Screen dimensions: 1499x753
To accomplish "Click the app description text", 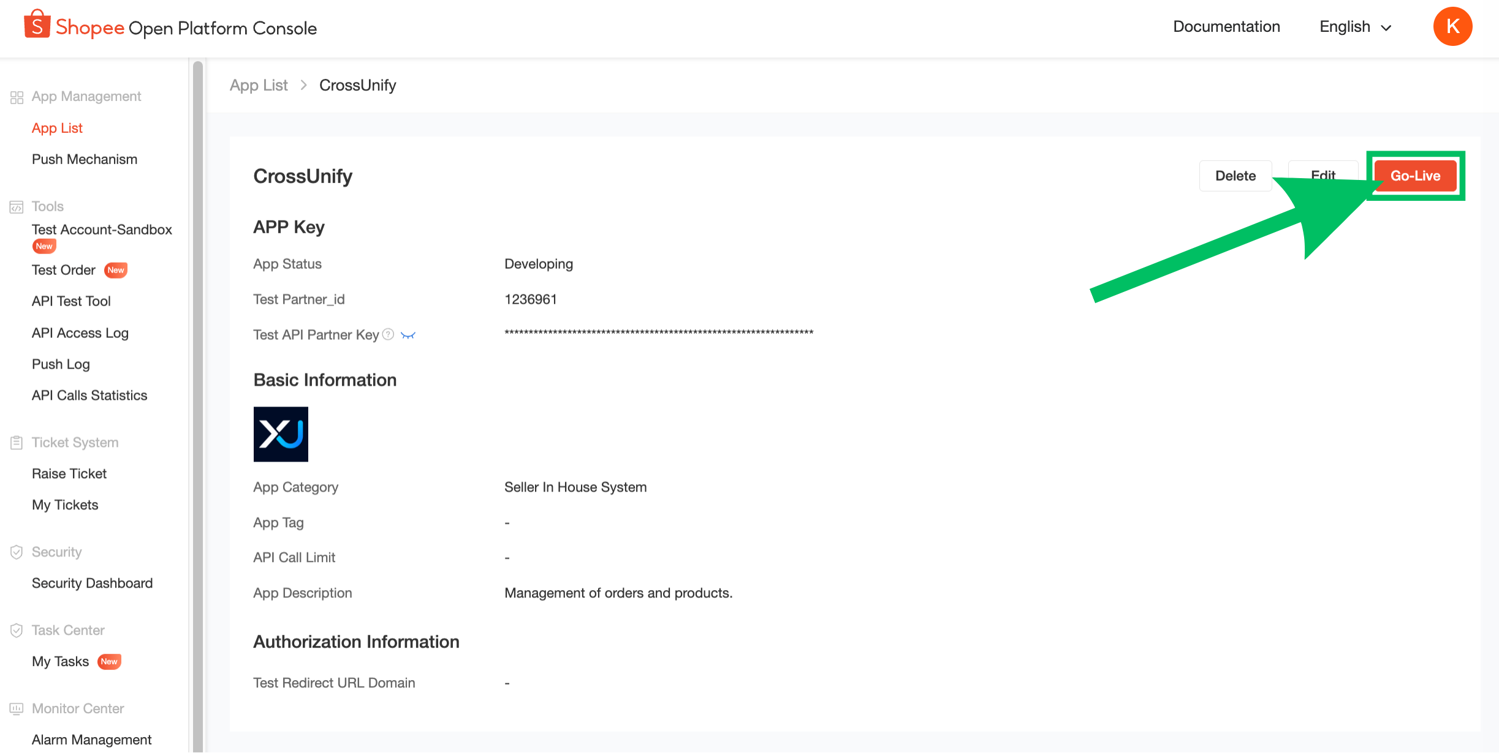I will point(618,593).
